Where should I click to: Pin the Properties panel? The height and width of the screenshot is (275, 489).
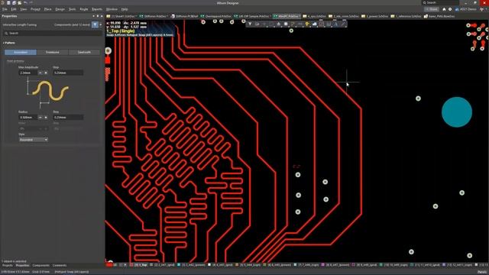(x=97, y=16)
